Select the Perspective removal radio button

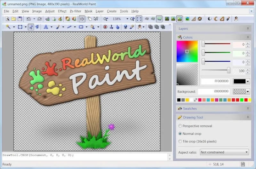coord(180,126)
